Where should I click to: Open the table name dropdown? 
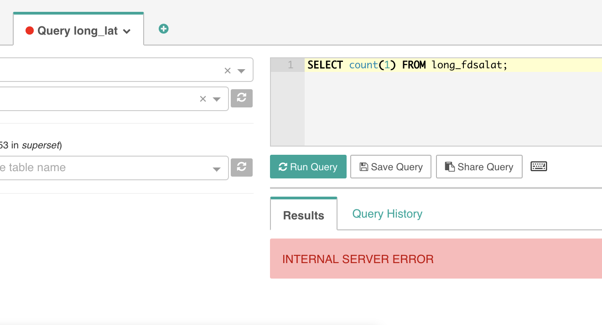pyautogui.click(x=216, y=168)
